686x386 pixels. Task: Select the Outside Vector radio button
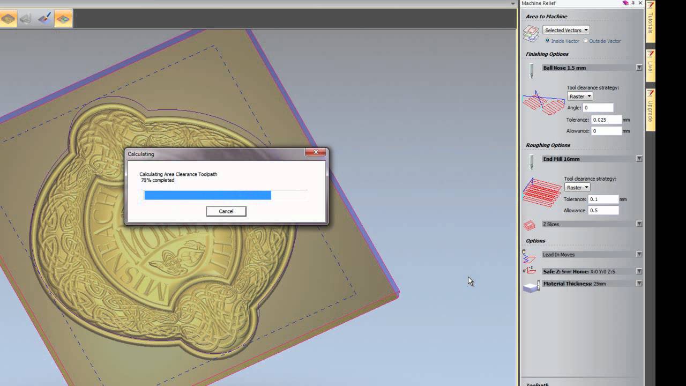coord(585,41)
